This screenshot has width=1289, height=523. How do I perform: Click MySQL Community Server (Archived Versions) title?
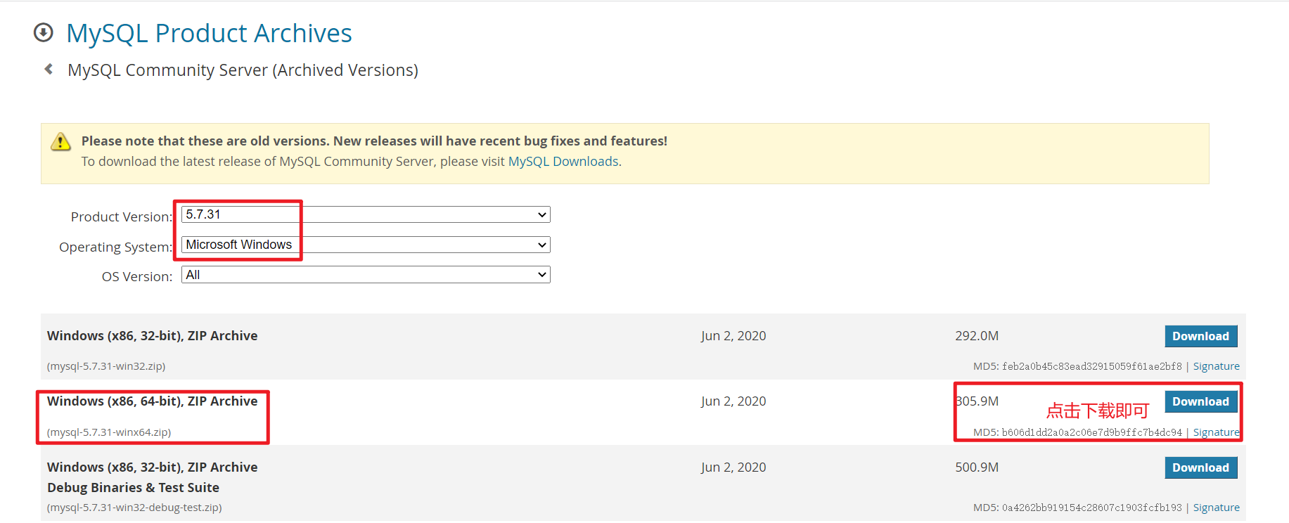pyautogui.click(x=243, y=70)
